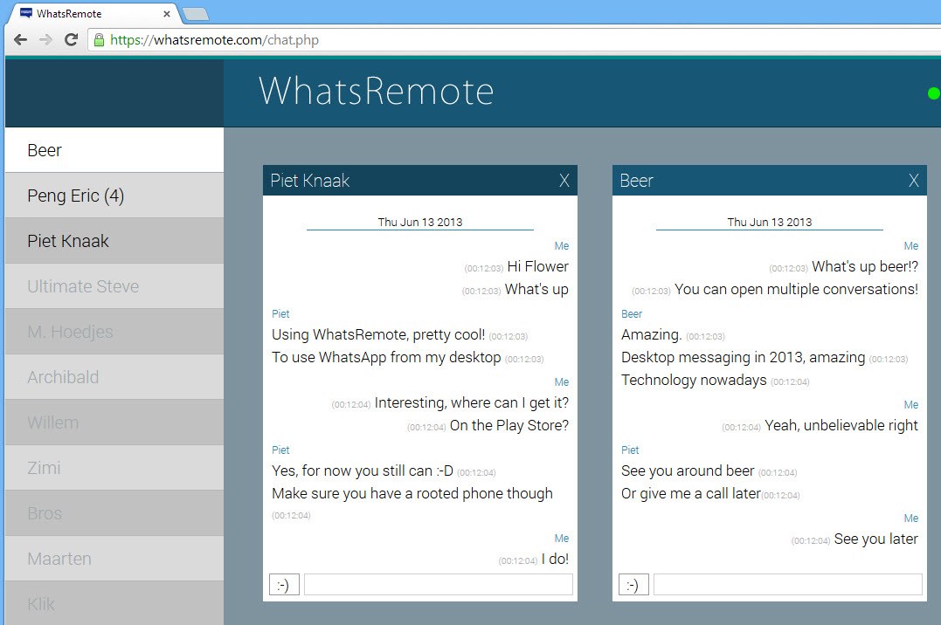The width and height of the screenshot is (941, 625).
Task: Click "Yeah, unbelievable right" message
Action: [841, 425]
